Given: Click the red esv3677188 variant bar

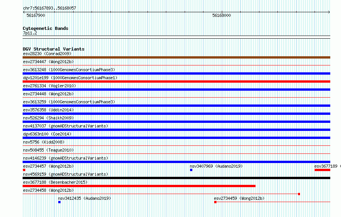Looking at the screenshot, I should [139, 186].
